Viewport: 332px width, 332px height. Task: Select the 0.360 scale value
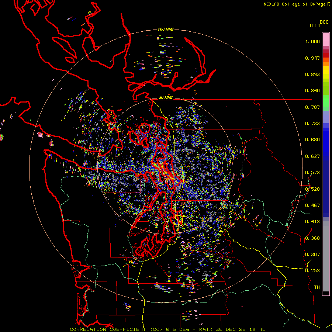pyautogui.click(x=312, y=238)
